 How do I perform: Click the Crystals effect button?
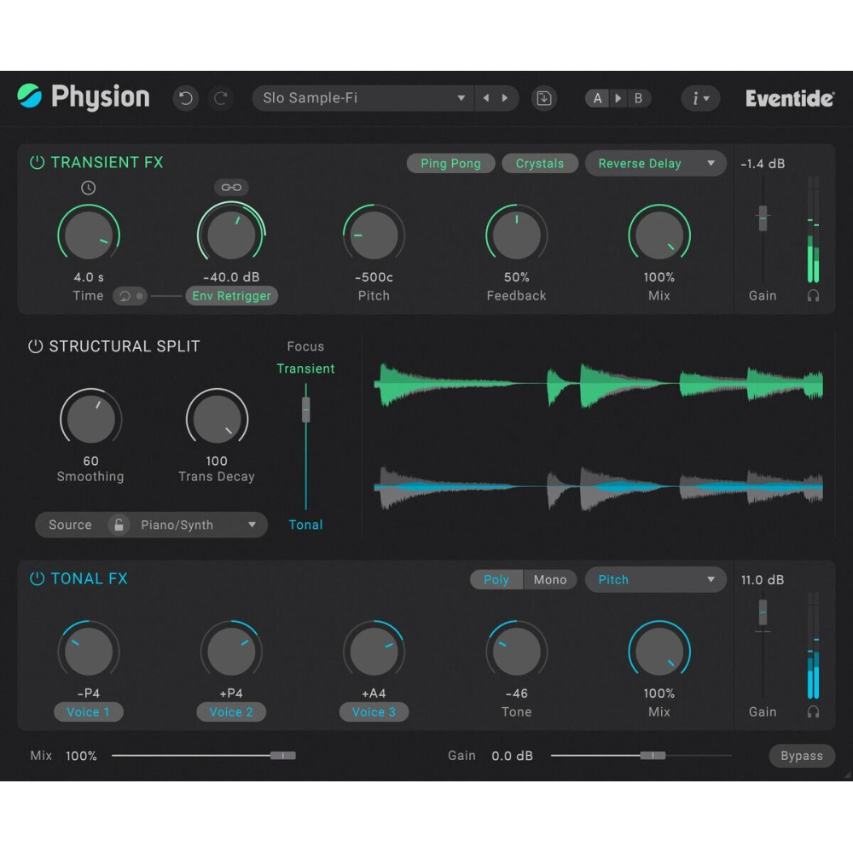click(x=540, y=163)
